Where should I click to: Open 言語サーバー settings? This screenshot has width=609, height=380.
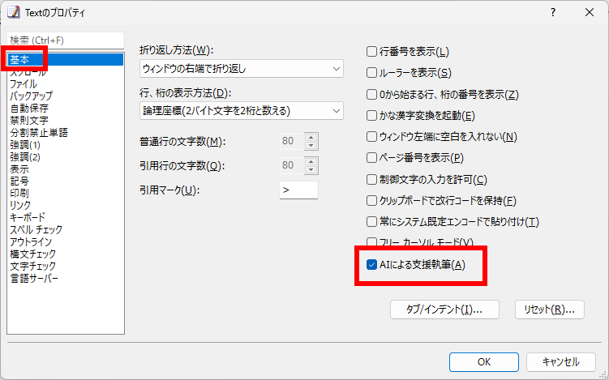point(65,278)
